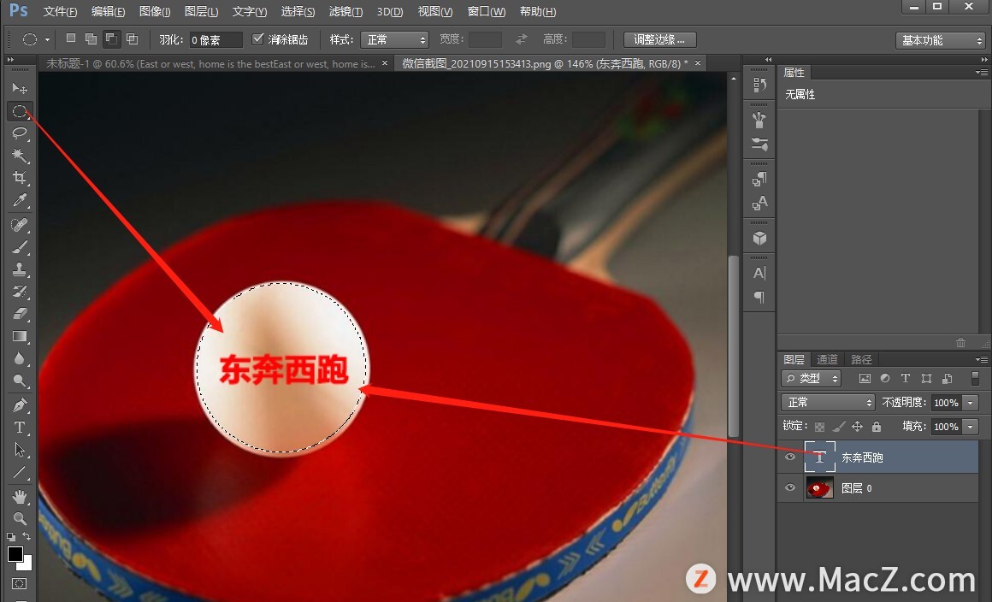Select the Magic Wand tool
The width and height of the screenshot is (992, 602).
click(x=20, y=156)
